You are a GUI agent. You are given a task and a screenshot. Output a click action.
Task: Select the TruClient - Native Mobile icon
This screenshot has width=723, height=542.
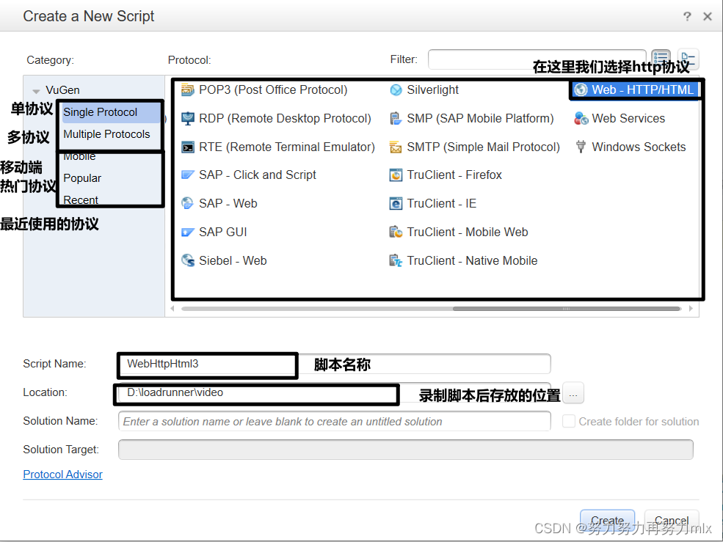[x=396, y=260]
